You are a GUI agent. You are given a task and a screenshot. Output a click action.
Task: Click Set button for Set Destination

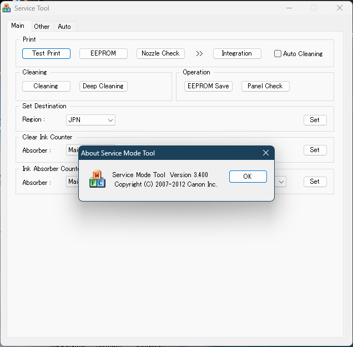(x=315, y=120)
